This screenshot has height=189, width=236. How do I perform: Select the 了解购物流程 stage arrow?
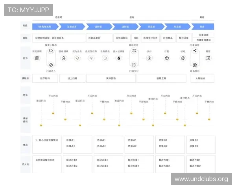(x=45, y=27)
